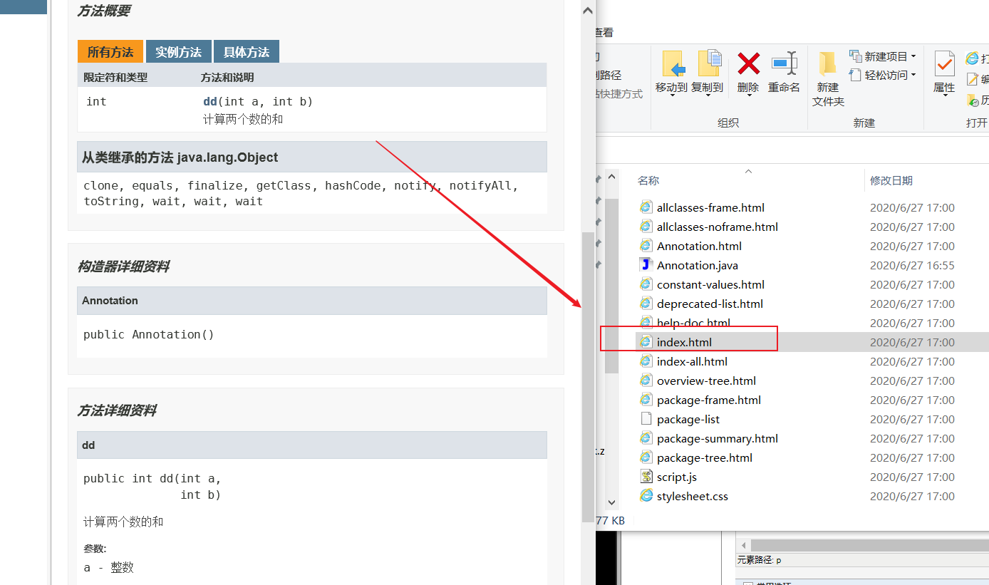Click IE icon of allclasses-noframe.html
This screenshot has width=989, height=585.
pyautogui.click(x=646, y=227)
